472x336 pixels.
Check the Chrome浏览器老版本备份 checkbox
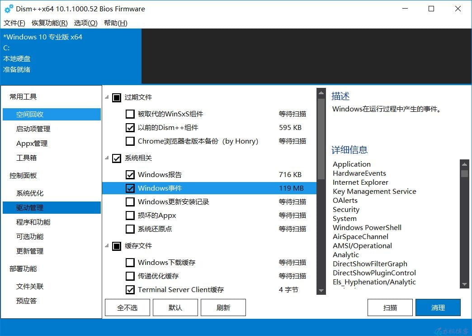(x=130, y=141)
